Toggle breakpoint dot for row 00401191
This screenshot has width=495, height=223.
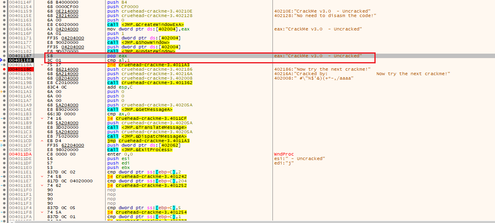tap(4, 74)
